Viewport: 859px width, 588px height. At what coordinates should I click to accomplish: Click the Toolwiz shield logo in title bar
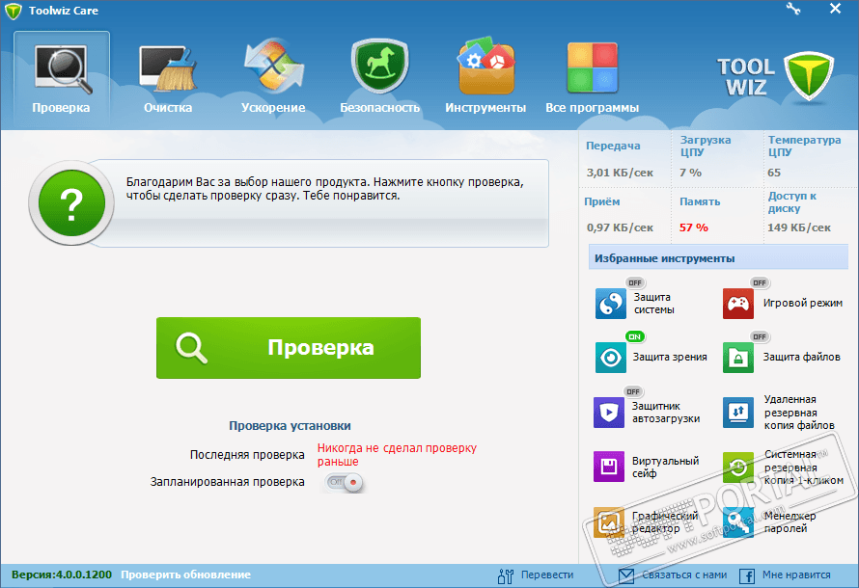[14, 11]
